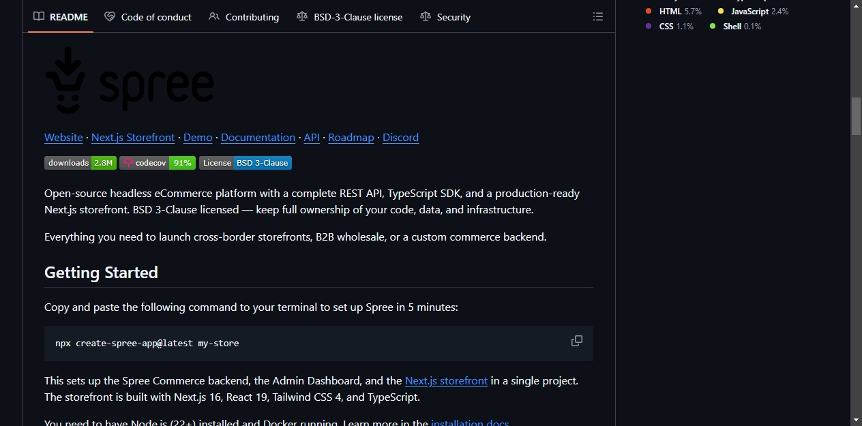Open the Next.js Storefront link
The image size is (862, 426).
pyautogui.click(x=133, y=137)
